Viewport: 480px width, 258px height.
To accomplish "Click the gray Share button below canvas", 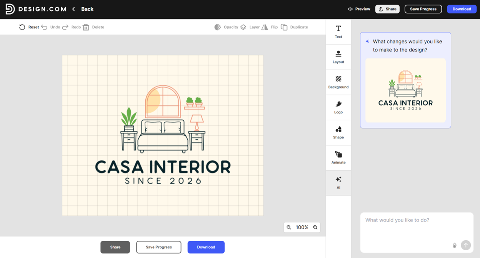I will 115,247.
